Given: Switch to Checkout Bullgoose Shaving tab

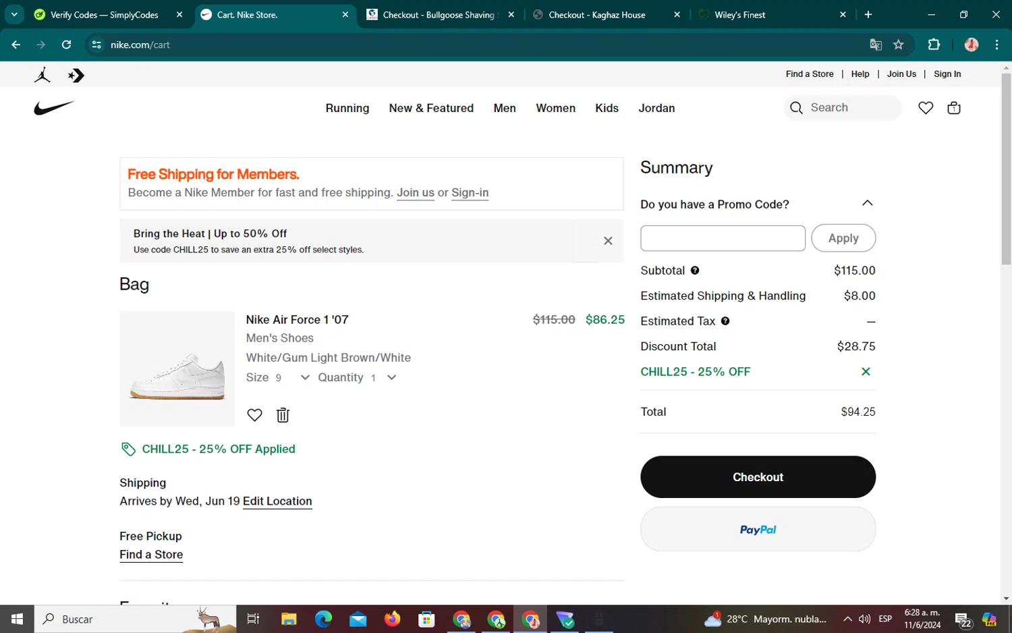Looking at the screenshot, I should tap(441, 15).
